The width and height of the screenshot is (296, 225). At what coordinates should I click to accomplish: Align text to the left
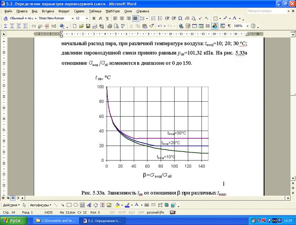115,18
